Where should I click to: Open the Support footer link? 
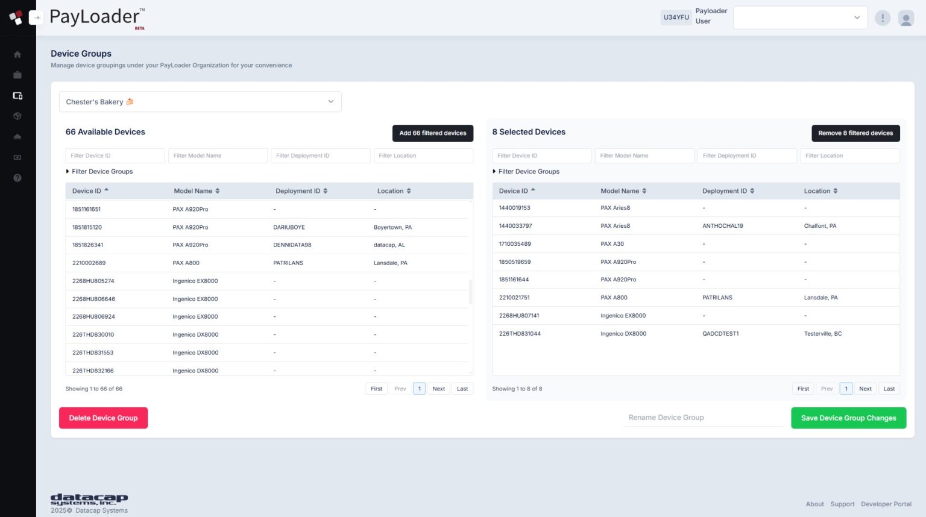(842, 504)
